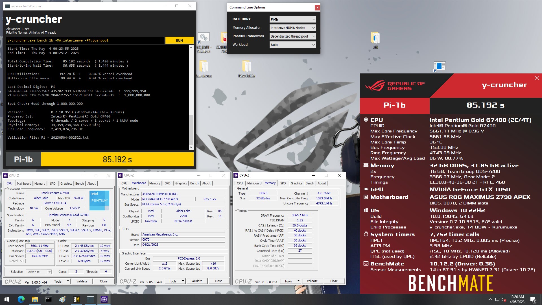Switch to CPU tab in Memory CPU-Z window
The height and width of the screenshot is (305, 542).
[x=240, y=183]
